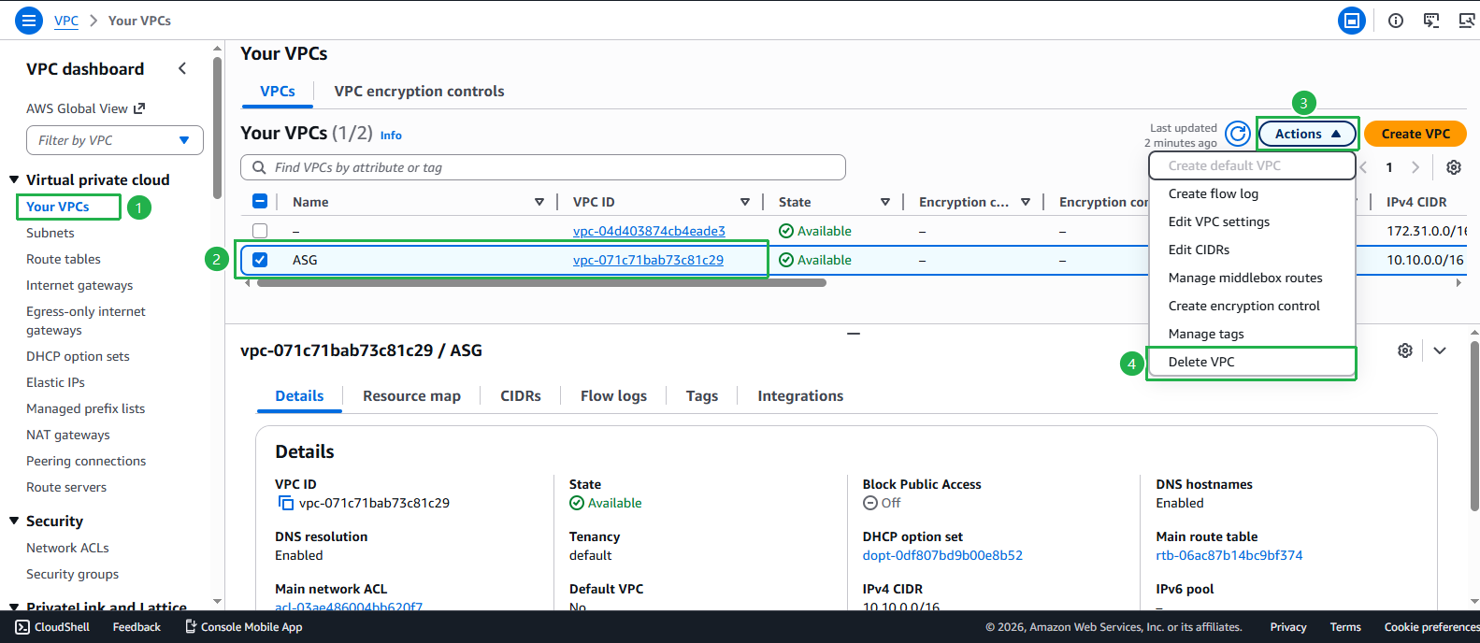
Task: Open the CloudShell terminal icon in the header
Action: pyautogui.click(x=1431, y=21)
